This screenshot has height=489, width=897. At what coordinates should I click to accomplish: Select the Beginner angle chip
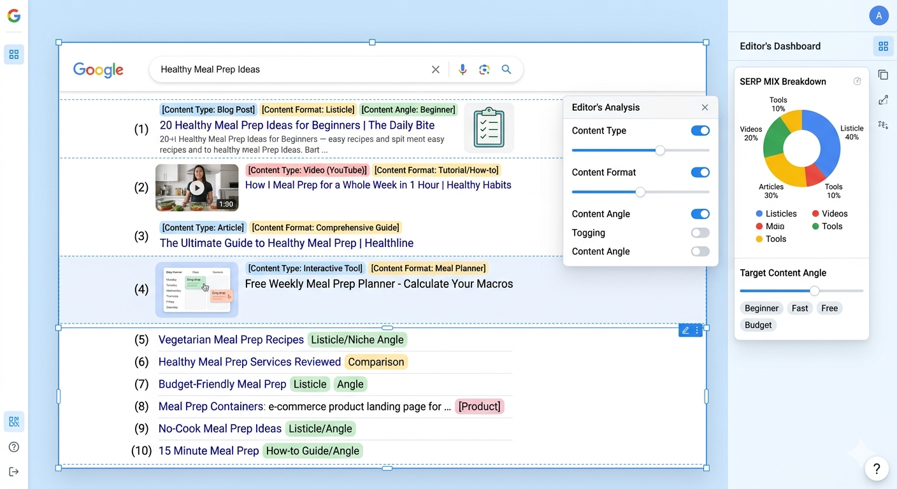point(761,308)
